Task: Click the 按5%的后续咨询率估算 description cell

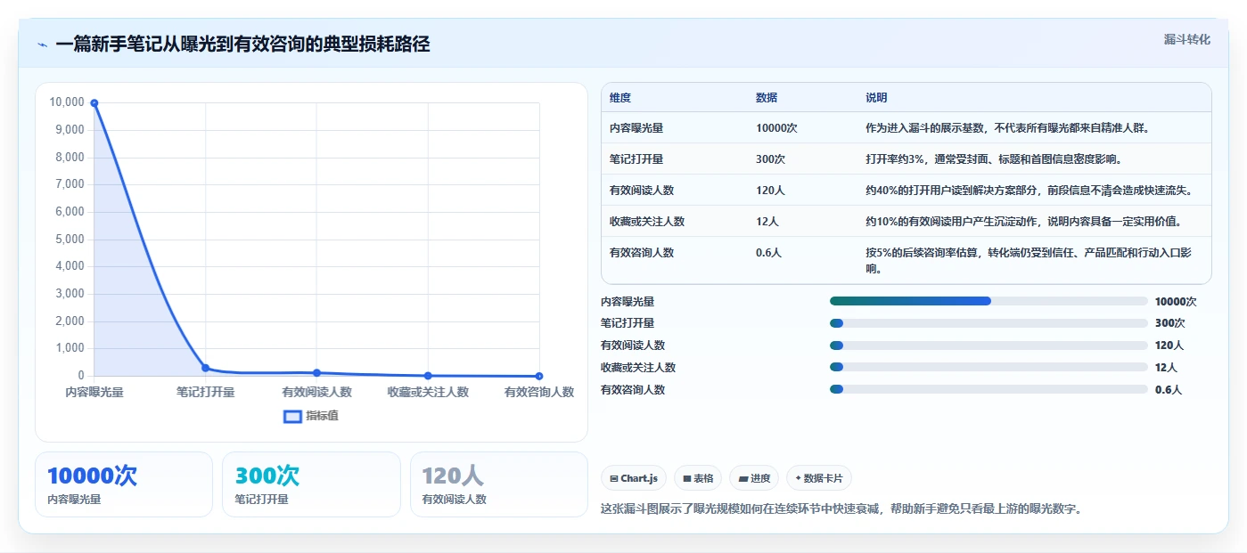Action: (1029, 260)
